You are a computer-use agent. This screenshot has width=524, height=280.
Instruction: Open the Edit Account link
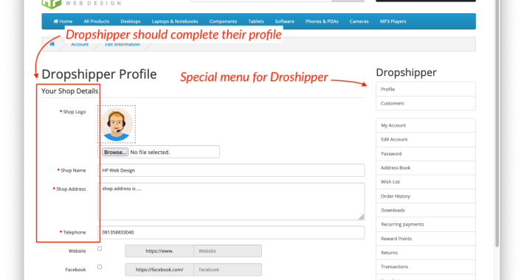coord(426,139)
